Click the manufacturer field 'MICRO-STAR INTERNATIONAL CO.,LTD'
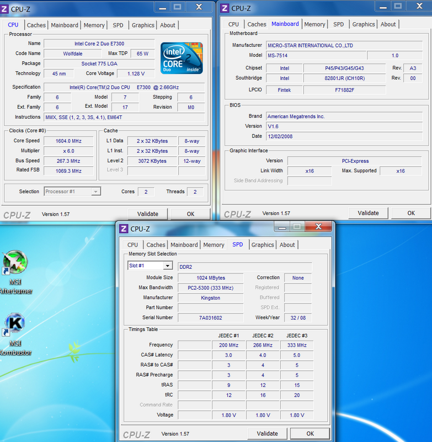The height and width of the screenshot is (442, 432). tap(344, 45)
